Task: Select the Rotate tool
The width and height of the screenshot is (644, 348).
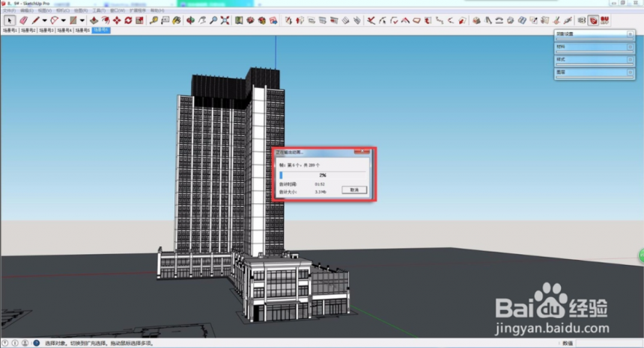Action: coord(128,20)
